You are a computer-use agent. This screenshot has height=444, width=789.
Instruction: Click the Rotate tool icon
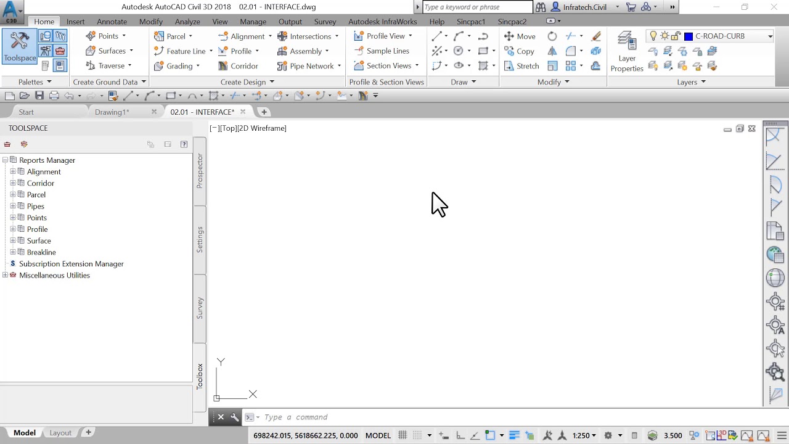pyautogui.click(x=552, y=36)
